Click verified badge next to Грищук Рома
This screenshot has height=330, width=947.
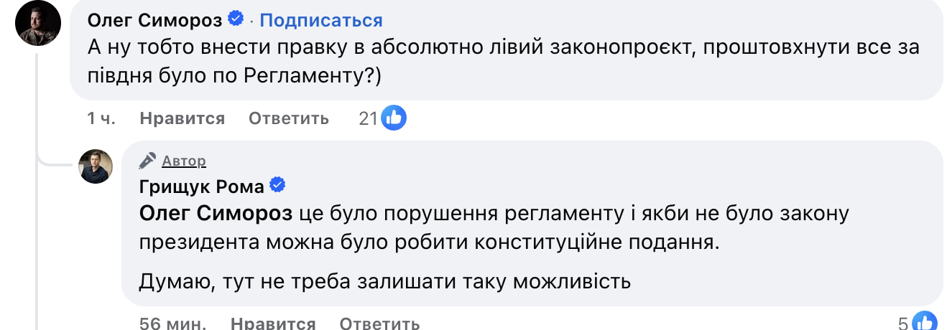coord(277,187)
